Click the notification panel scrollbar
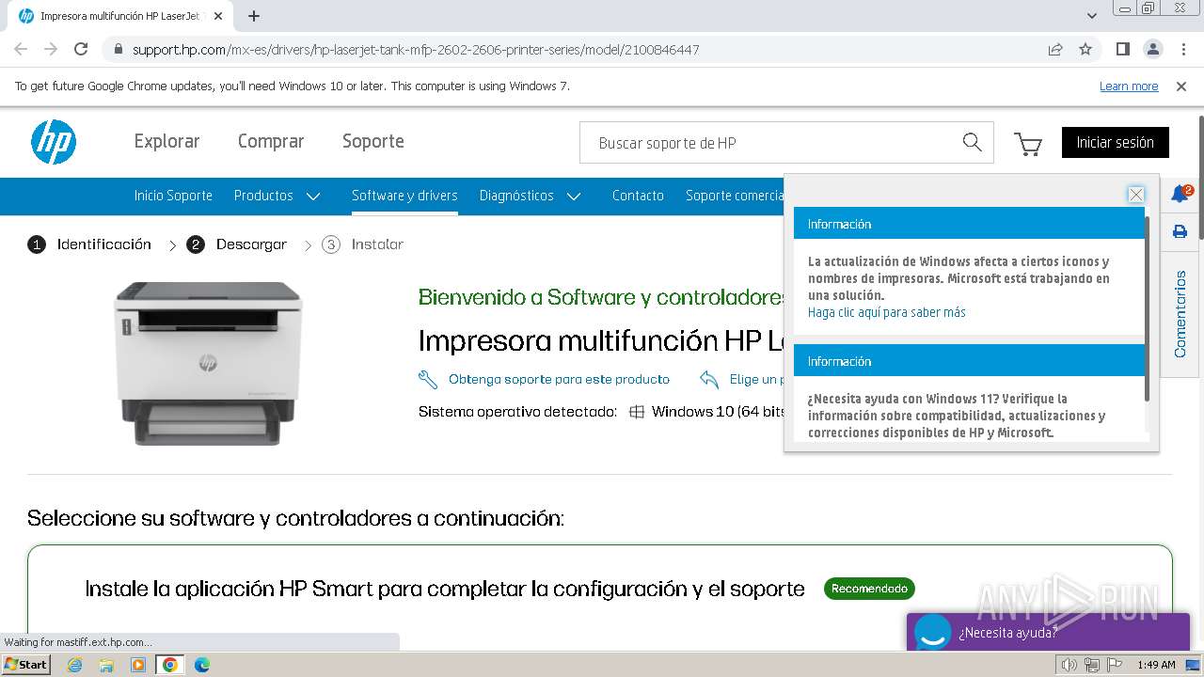Viewport: 1204px width, 677px height. (x=1147, y=308)
